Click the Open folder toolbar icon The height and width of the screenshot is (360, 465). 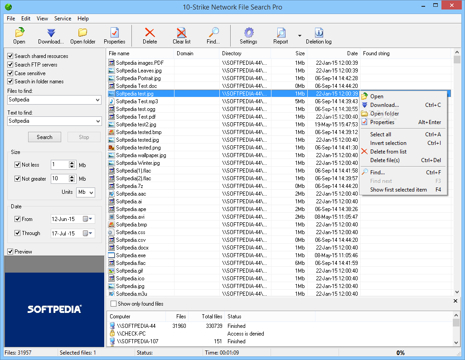[83, 32]
